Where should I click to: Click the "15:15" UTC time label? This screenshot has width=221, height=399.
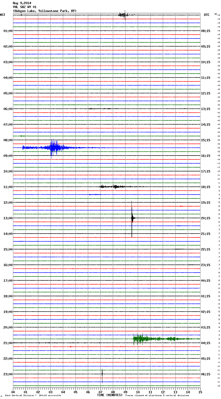(x=206, y=140)
